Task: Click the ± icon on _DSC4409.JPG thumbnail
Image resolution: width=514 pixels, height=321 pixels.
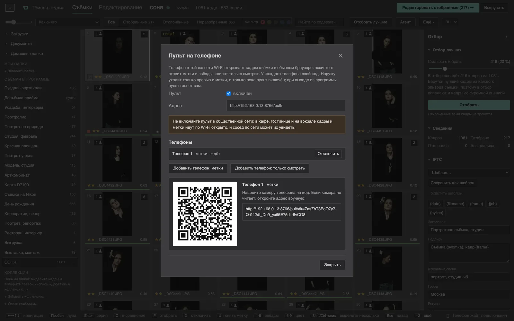Action: [x=90, y=77]
